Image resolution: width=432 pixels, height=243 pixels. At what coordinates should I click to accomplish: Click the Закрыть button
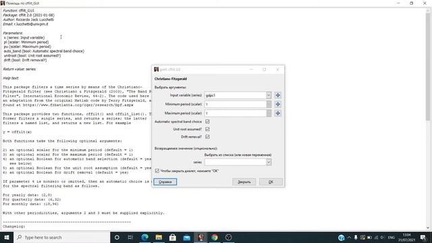tap(244, 182)
